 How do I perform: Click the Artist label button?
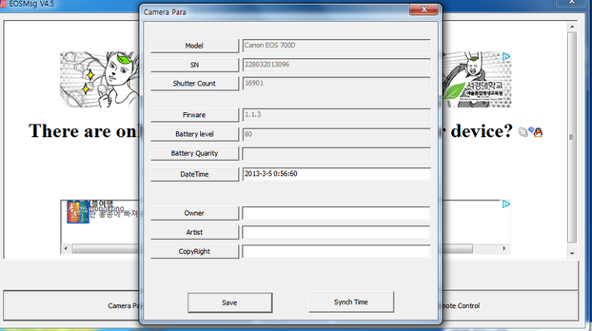click(194, 232)
